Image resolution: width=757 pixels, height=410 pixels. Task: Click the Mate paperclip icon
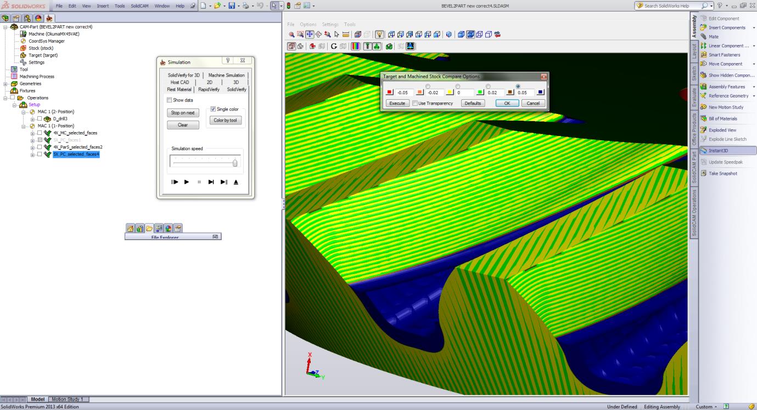pyautogui.click(x=704, y=37)
